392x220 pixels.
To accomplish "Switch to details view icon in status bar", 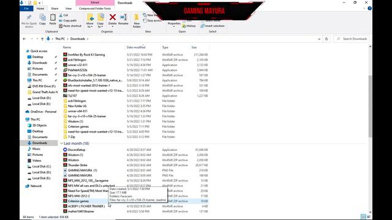I will click(x=363, y=216).
